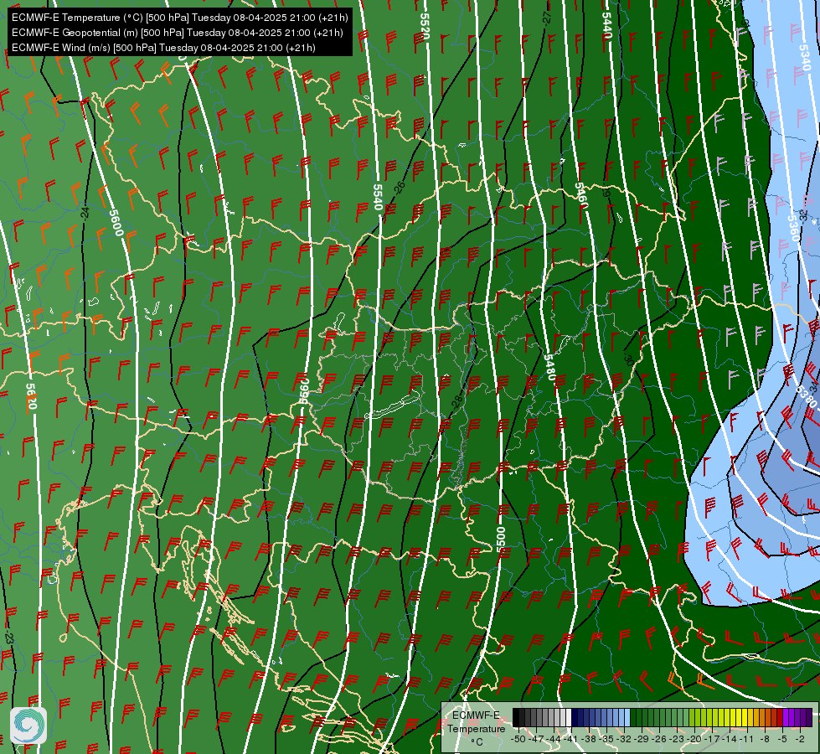Click the 5600 geopotential contour label
Screen dimensions: 820x754
(116, 222)
